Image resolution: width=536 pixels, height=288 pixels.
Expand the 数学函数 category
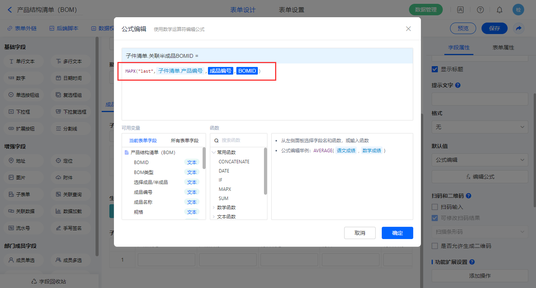point(214,208)
